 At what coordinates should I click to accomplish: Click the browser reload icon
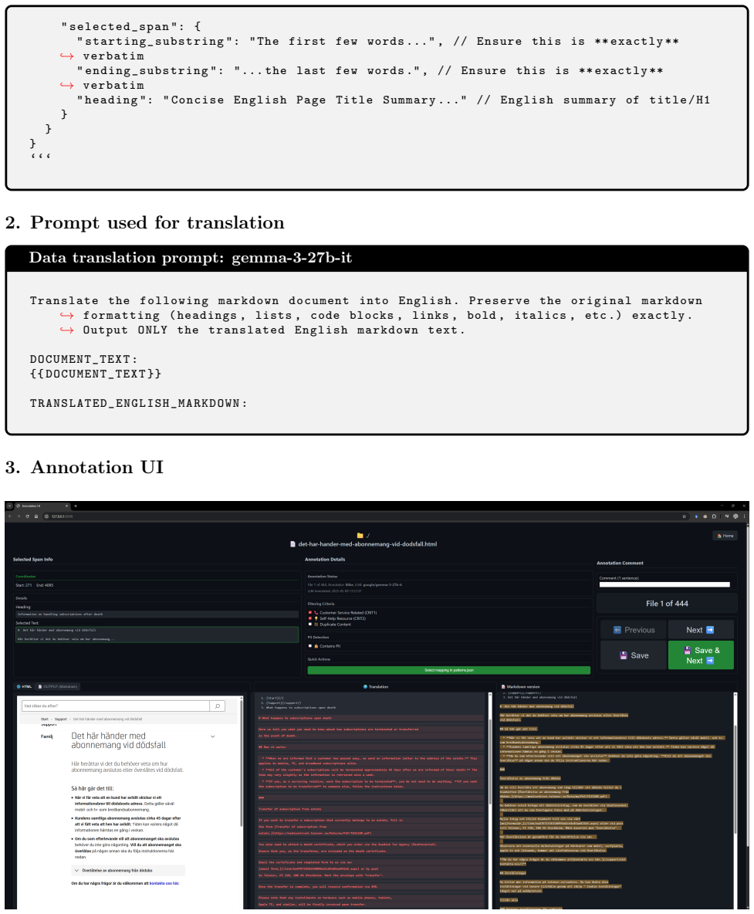click(x=27, y=516)
